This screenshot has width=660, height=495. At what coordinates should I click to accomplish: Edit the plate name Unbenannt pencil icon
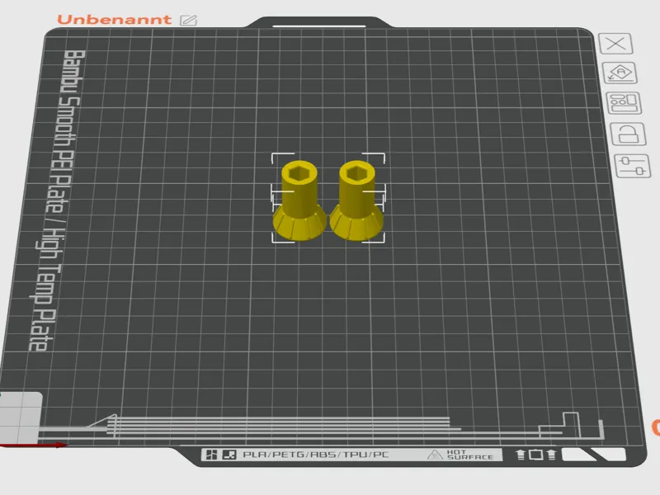point(188,20)
